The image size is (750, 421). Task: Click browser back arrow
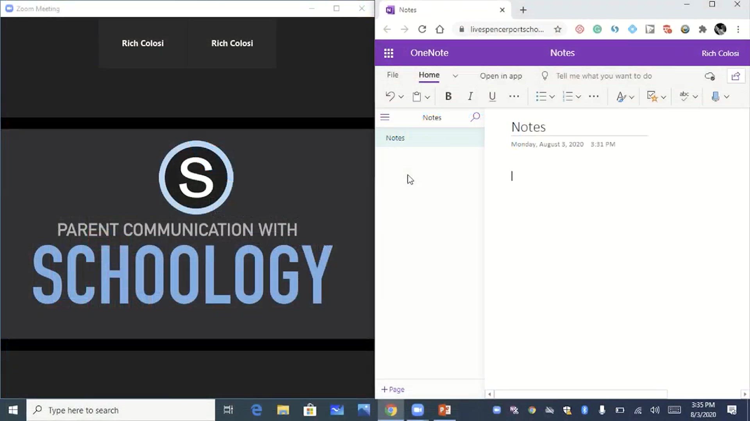tap(387, 29)
